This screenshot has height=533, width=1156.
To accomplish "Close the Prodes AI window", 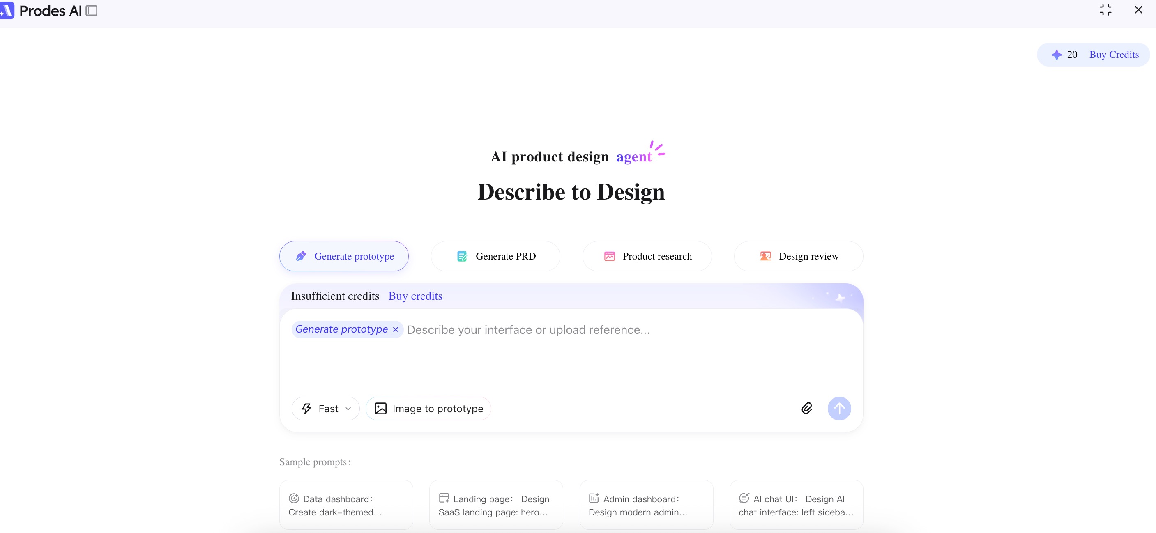I will pos(1138,10).
